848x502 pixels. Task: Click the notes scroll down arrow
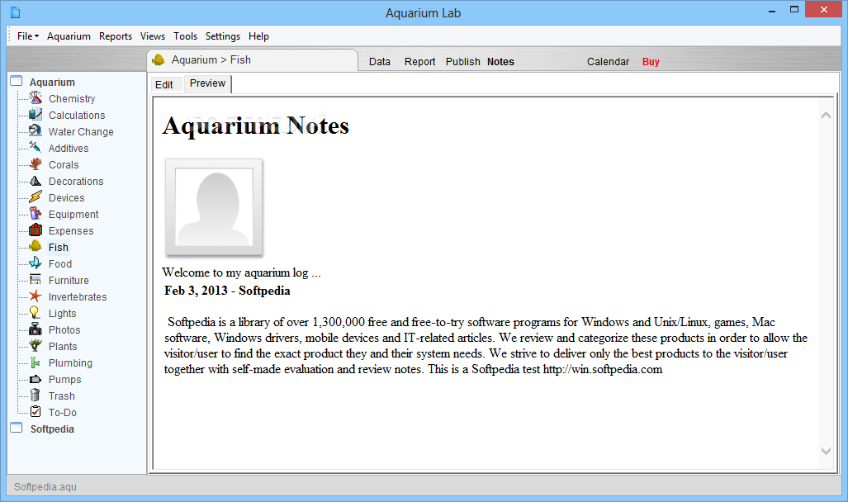[x=826, y=451]
